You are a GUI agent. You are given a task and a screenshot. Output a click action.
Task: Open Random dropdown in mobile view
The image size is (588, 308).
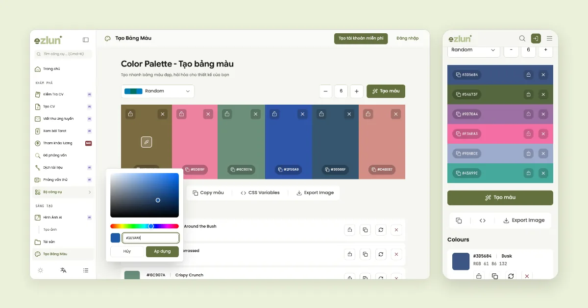pos(473,50)
